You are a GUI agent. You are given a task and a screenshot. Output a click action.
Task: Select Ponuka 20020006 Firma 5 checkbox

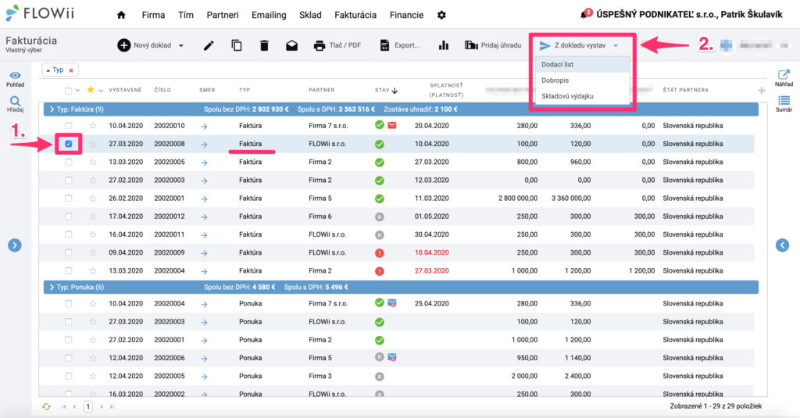(69, 358)
